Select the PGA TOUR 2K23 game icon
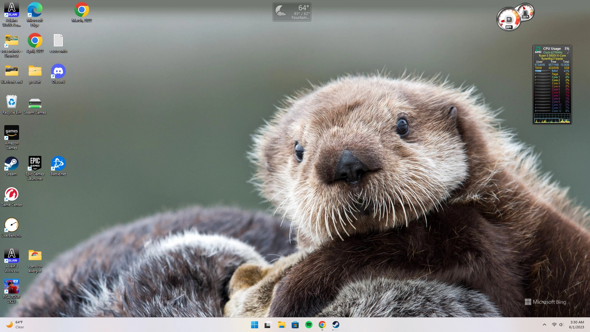This screenshot has width=590, height=332. coord(12,291)
